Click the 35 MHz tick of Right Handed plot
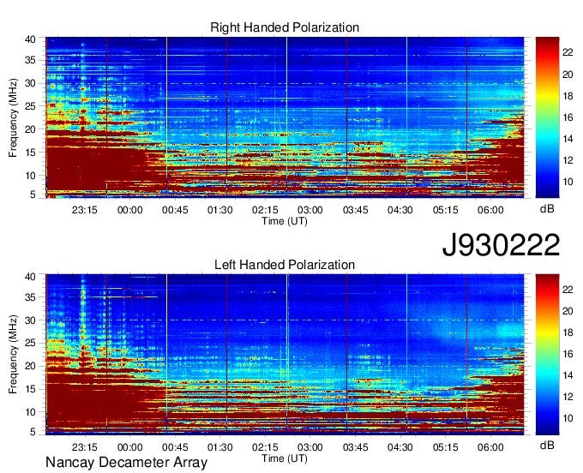This screenshot has width=583, height=473. point(30,60)
